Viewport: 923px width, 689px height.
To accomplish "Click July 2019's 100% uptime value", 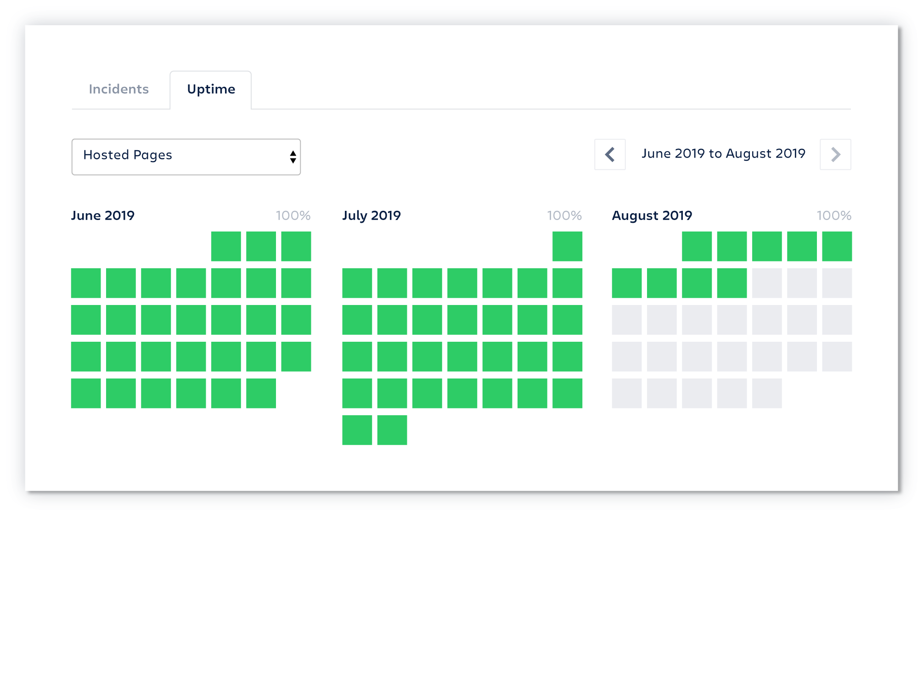I will pos(564,215).
